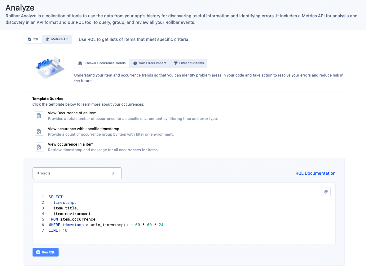Click the WHERE timestamp line in the editor

(105, 225)
